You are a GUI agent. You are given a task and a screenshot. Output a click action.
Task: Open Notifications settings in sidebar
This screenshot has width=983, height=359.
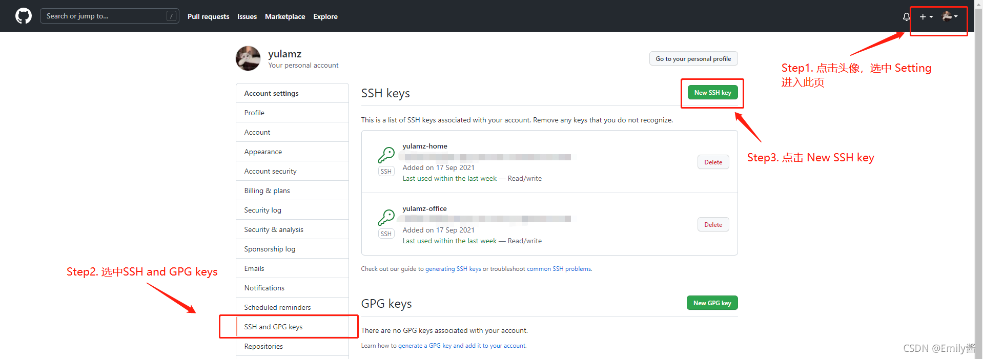tap(292, 288)
